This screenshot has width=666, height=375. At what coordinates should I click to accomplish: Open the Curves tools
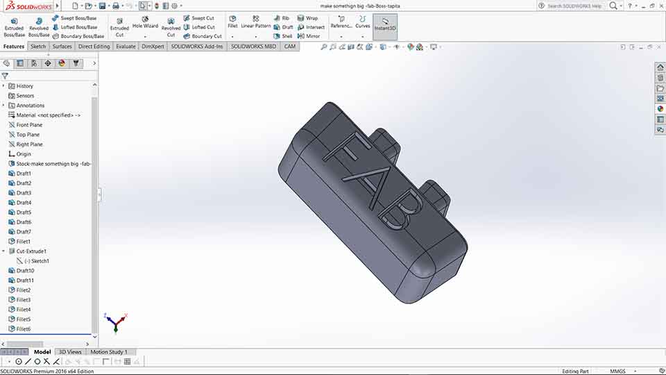click(x=362, y=22)
